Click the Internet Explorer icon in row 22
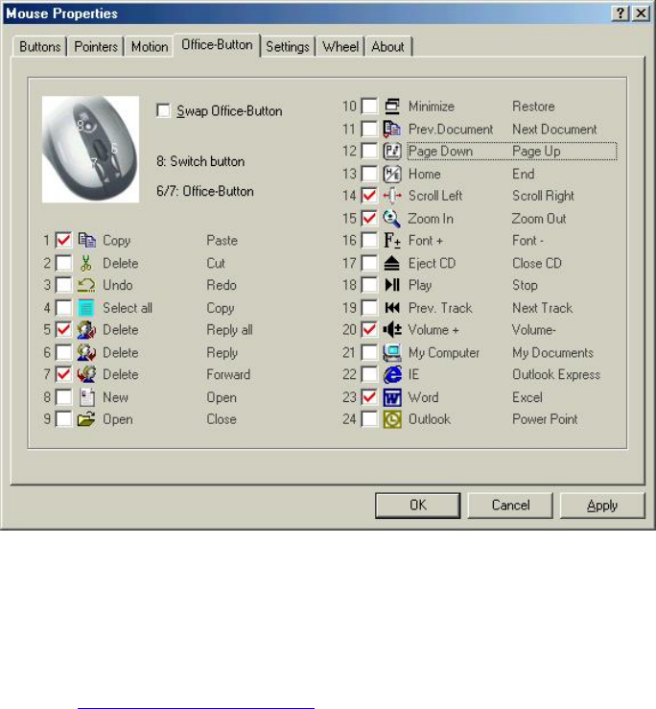The width and height of the screenshot is (656, 709). (392, 374)
